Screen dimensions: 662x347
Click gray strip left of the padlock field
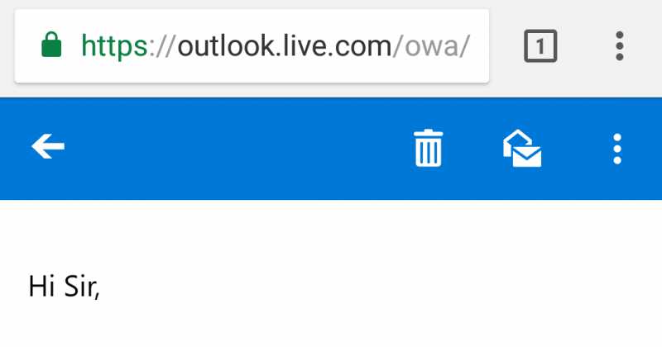(7, 46)
